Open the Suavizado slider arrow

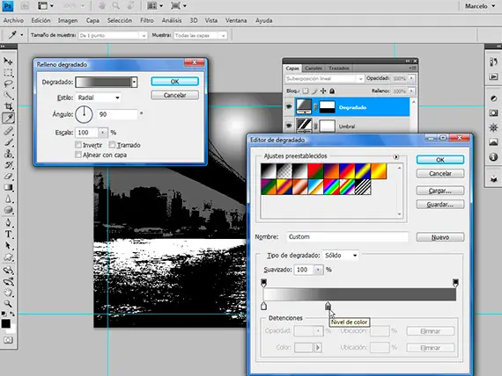pyautogui.click(x=318, y=270)
